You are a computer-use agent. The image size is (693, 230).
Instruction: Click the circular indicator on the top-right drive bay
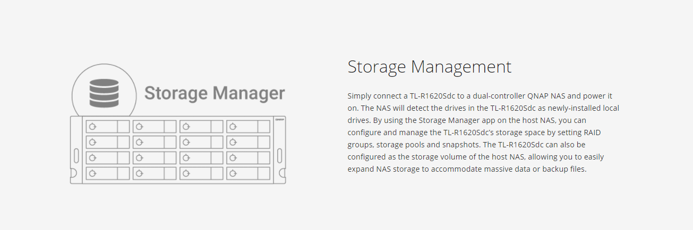click(x=233, y=127)
